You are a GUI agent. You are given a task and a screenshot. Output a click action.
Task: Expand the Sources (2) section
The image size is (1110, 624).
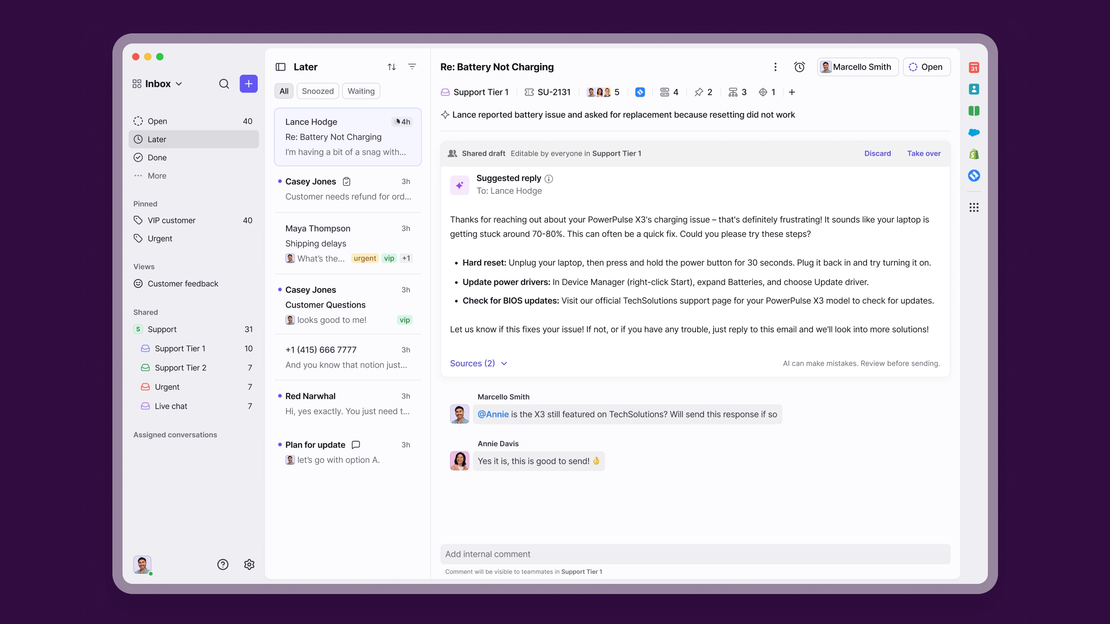click(x=478, y=364)
